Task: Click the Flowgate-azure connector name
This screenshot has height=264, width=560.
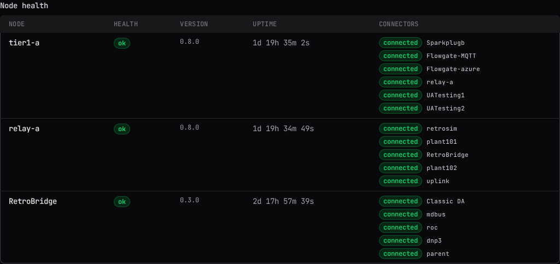Action: click(x=453, y=69)
